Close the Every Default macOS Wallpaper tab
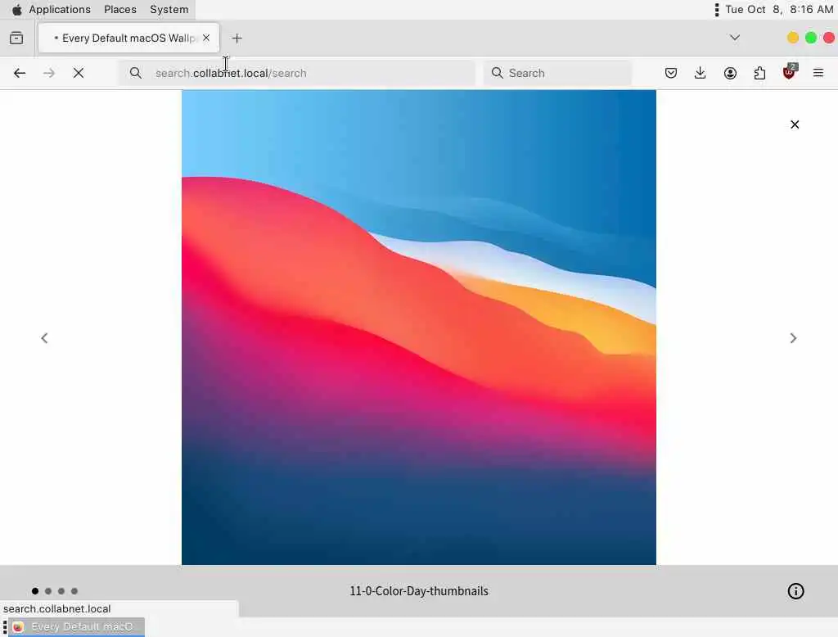838x637 pixels. click(206, 38)
